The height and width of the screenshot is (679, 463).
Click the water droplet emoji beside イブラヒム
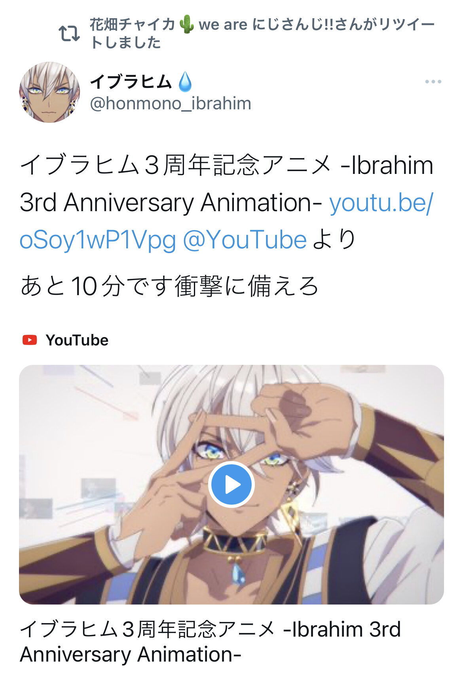pos(185,82)
